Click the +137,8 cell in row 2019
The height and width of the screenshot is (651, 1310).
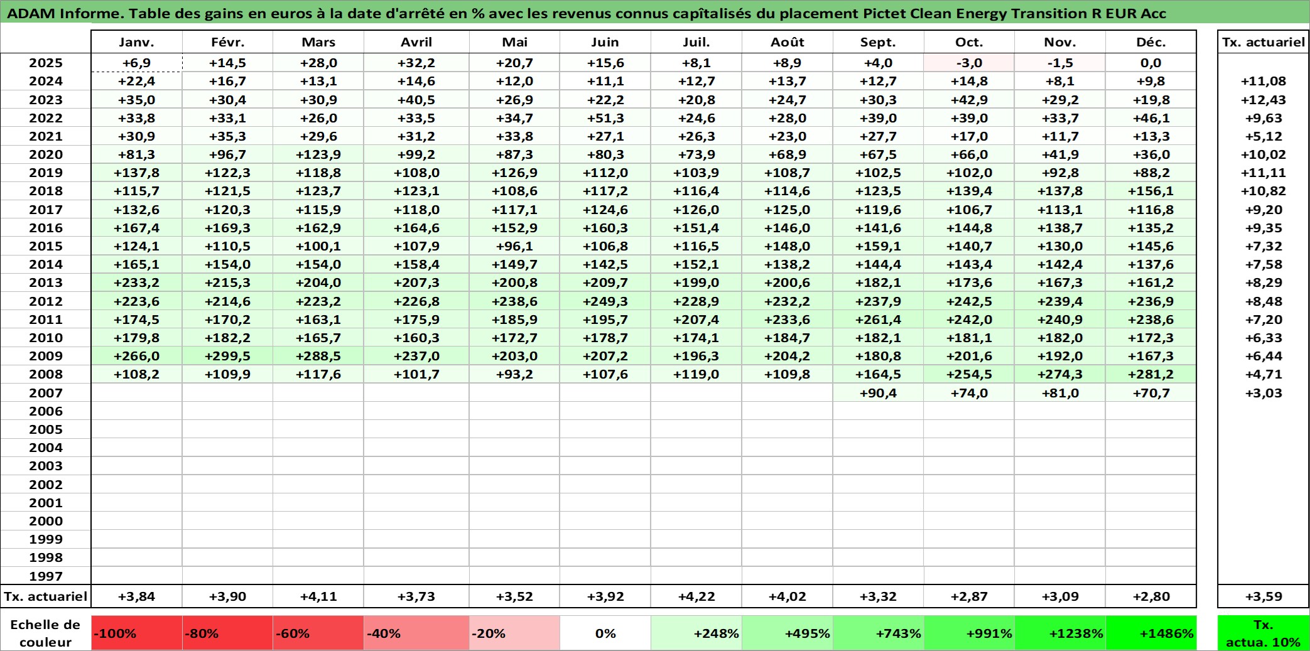pos(136,173)
